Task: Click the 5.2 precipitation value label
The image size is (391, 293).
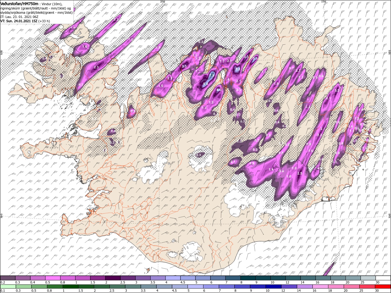Action: coord(238,69)
